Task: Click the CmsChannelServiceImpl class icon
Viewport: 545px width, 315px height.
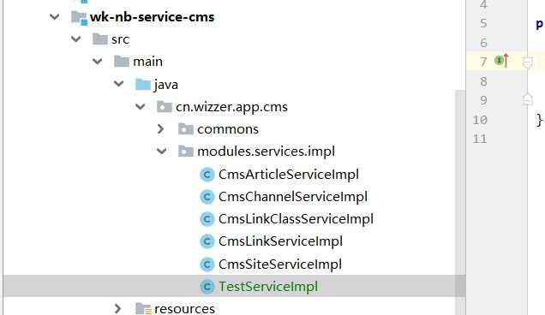Action: click(207, 197)
